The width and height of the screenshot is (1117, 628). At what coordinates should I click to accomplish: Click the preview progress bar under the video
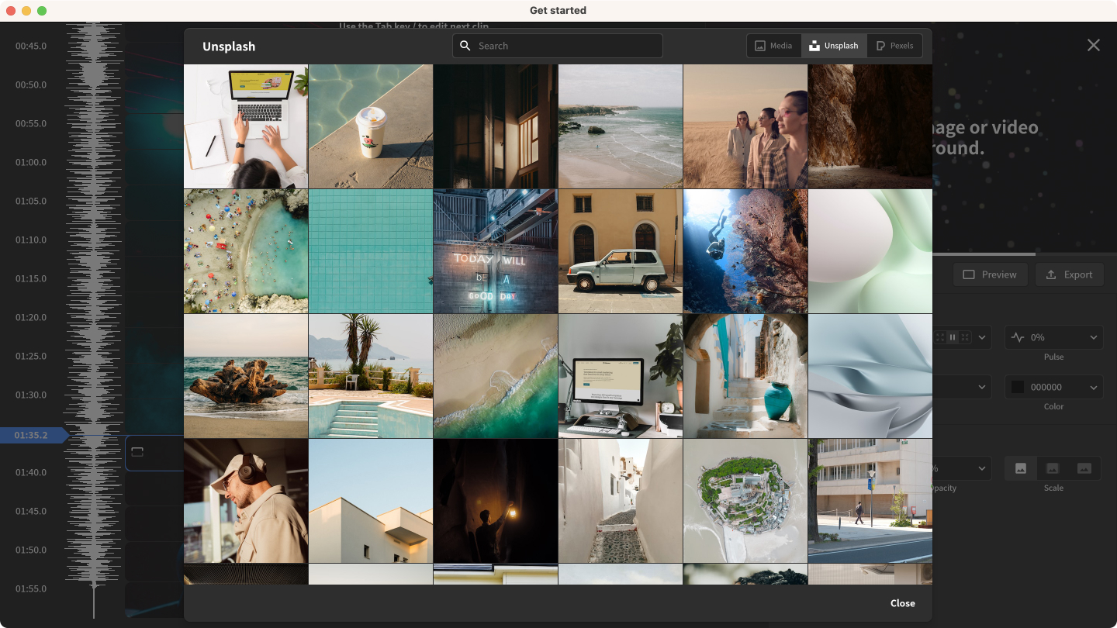[1024, 254]
